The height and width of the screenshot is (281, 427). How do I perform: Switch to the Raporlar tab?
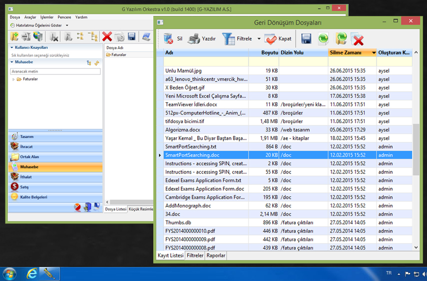pyautogui.click(x=216, y=255)
